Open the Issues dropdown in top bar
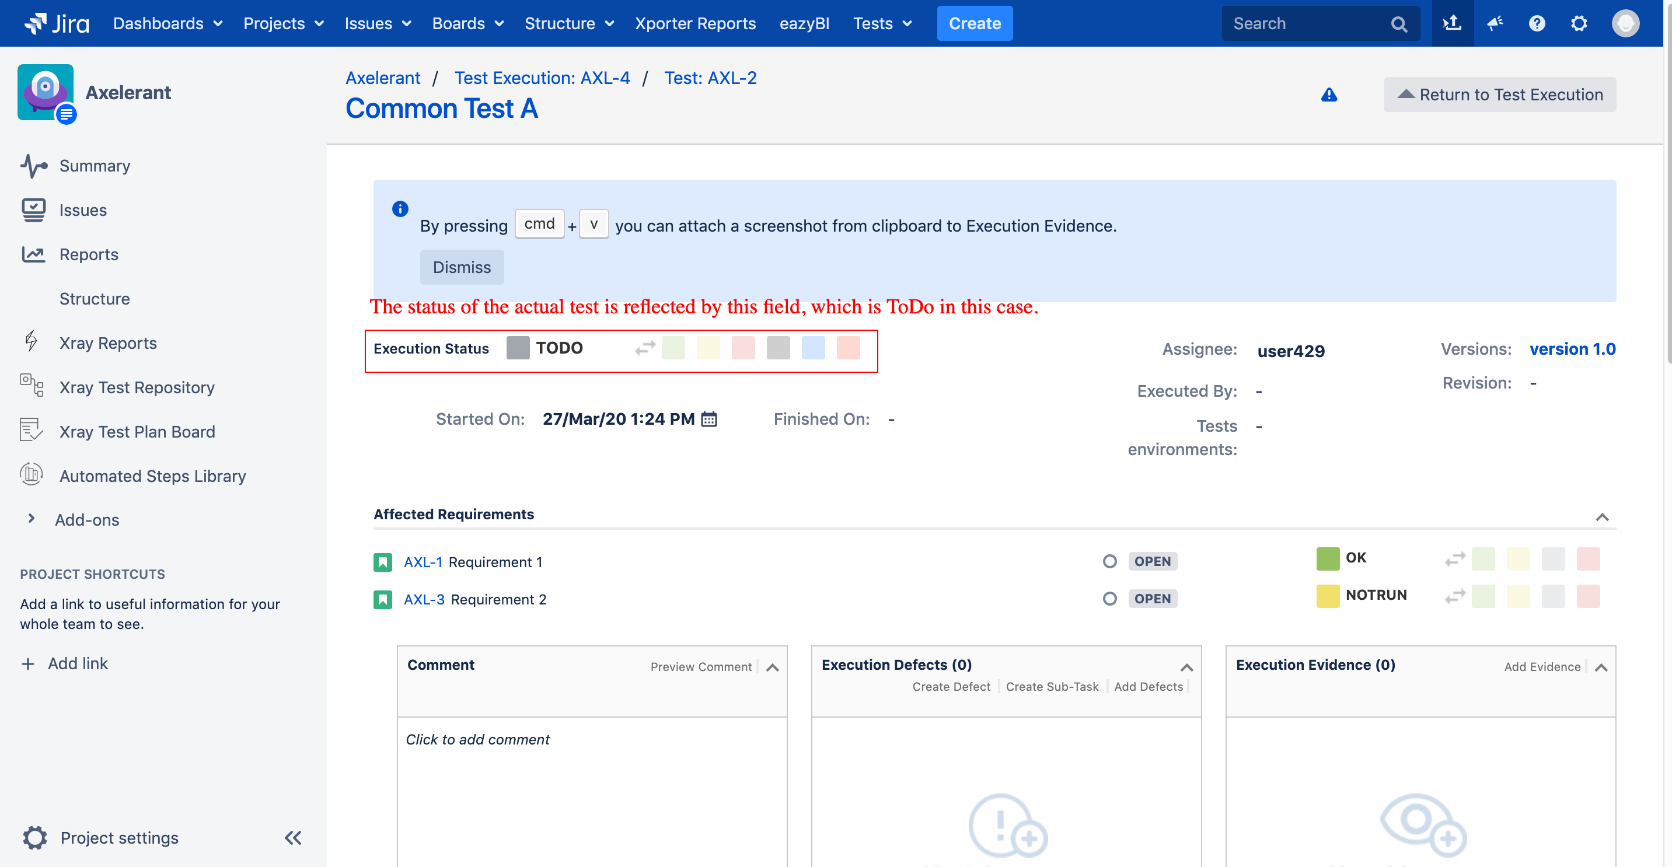The image size is (1672, 867). point(378,23)
